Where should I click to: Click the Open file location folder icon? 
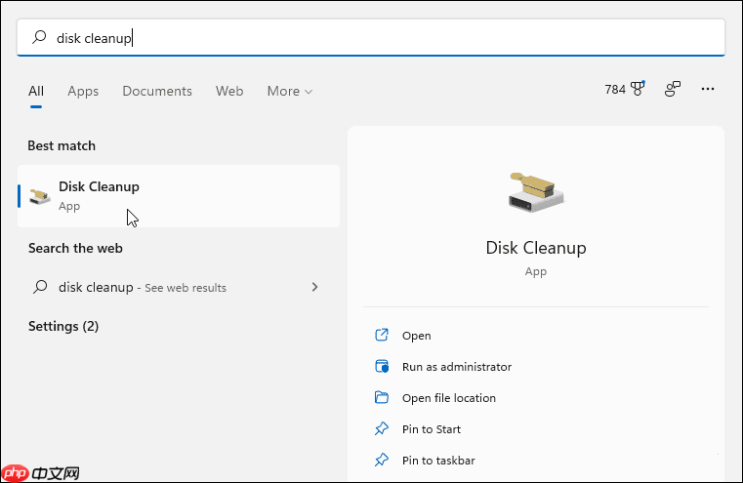click(x=382, y=398)
